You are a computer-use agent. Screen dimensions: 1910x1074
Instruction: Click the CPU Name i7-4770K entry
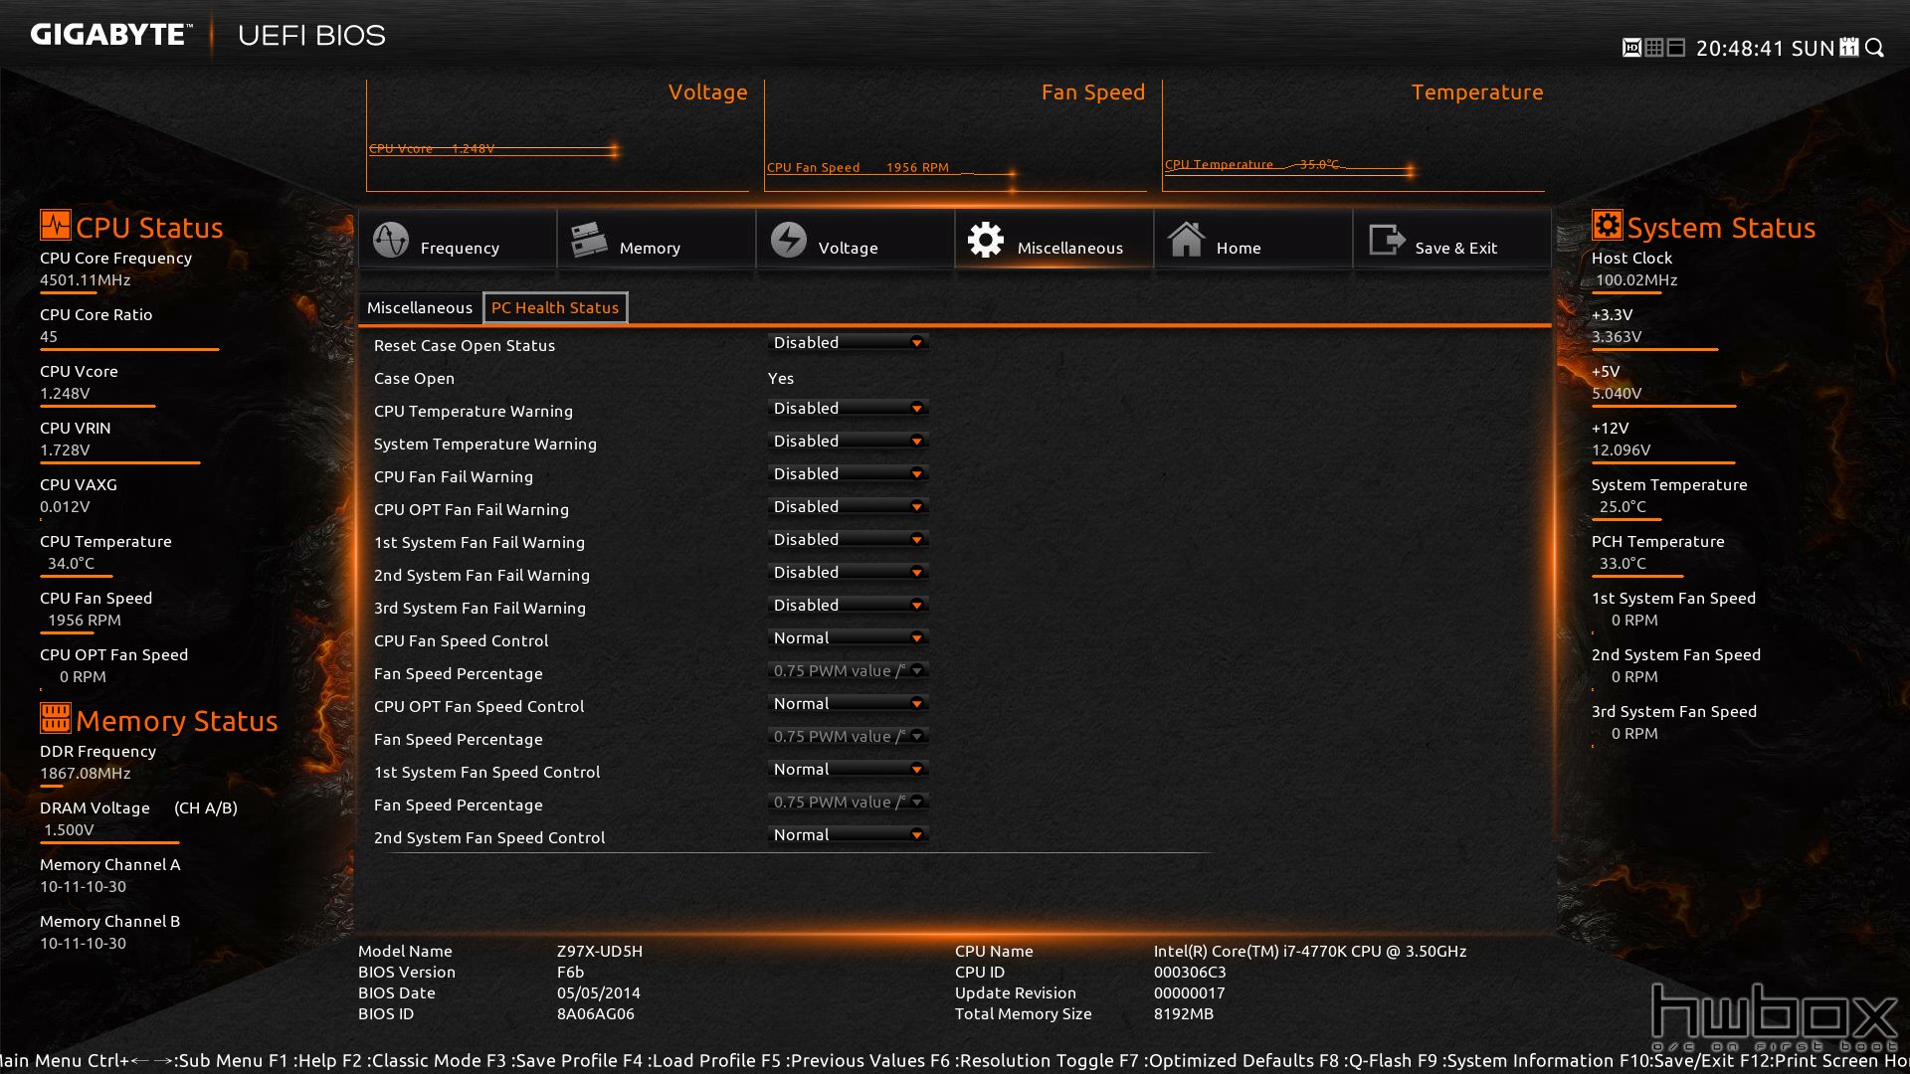pos(1310,952)
